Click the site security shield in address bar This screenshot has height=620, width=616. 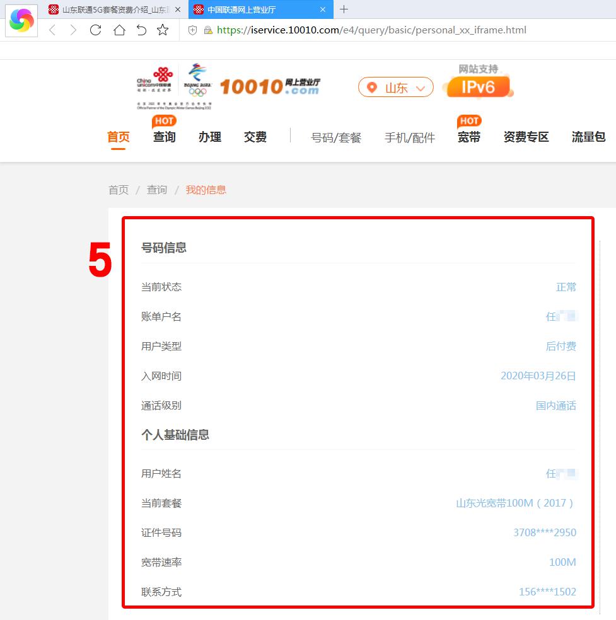[x=193, y=30]
